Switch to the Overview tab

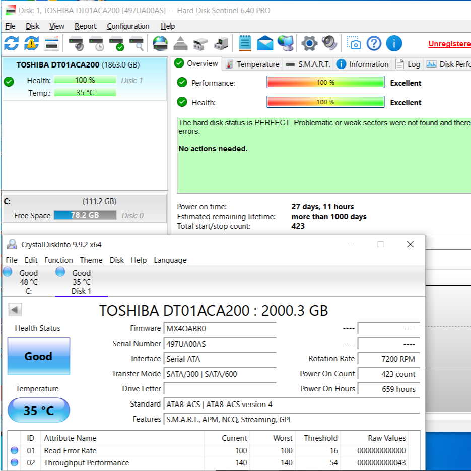pos(196,63)
